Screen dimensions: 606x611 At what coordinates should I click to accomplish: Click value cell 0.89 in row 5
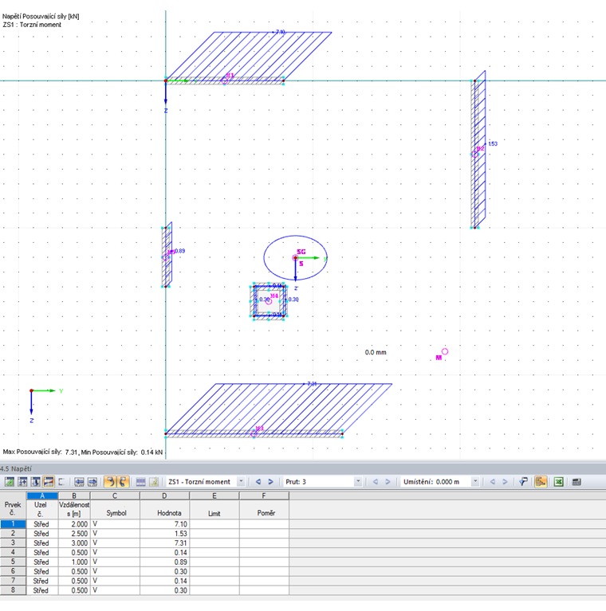[164, 562]
